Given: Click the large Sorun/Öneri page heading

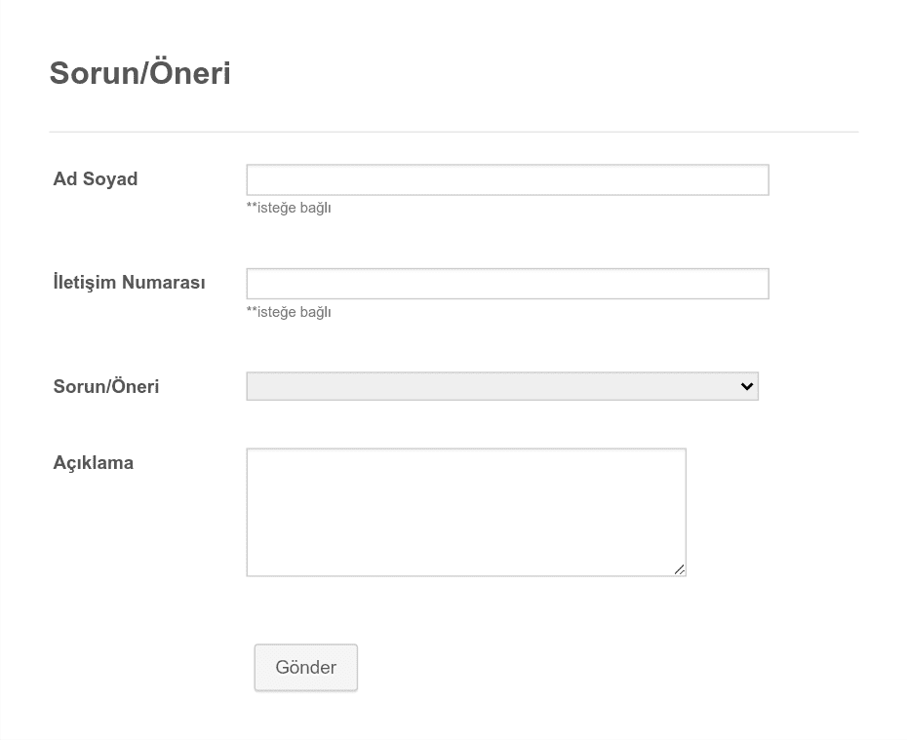Looking at the screenshot, I should click(x=140, y=73).
